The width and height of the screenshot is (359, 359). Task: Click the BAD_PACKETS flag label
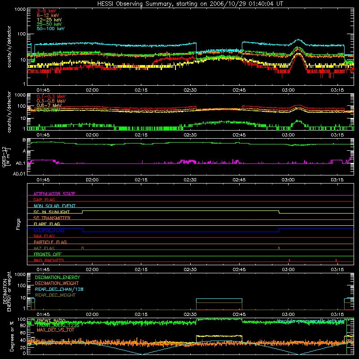[49, 260]
